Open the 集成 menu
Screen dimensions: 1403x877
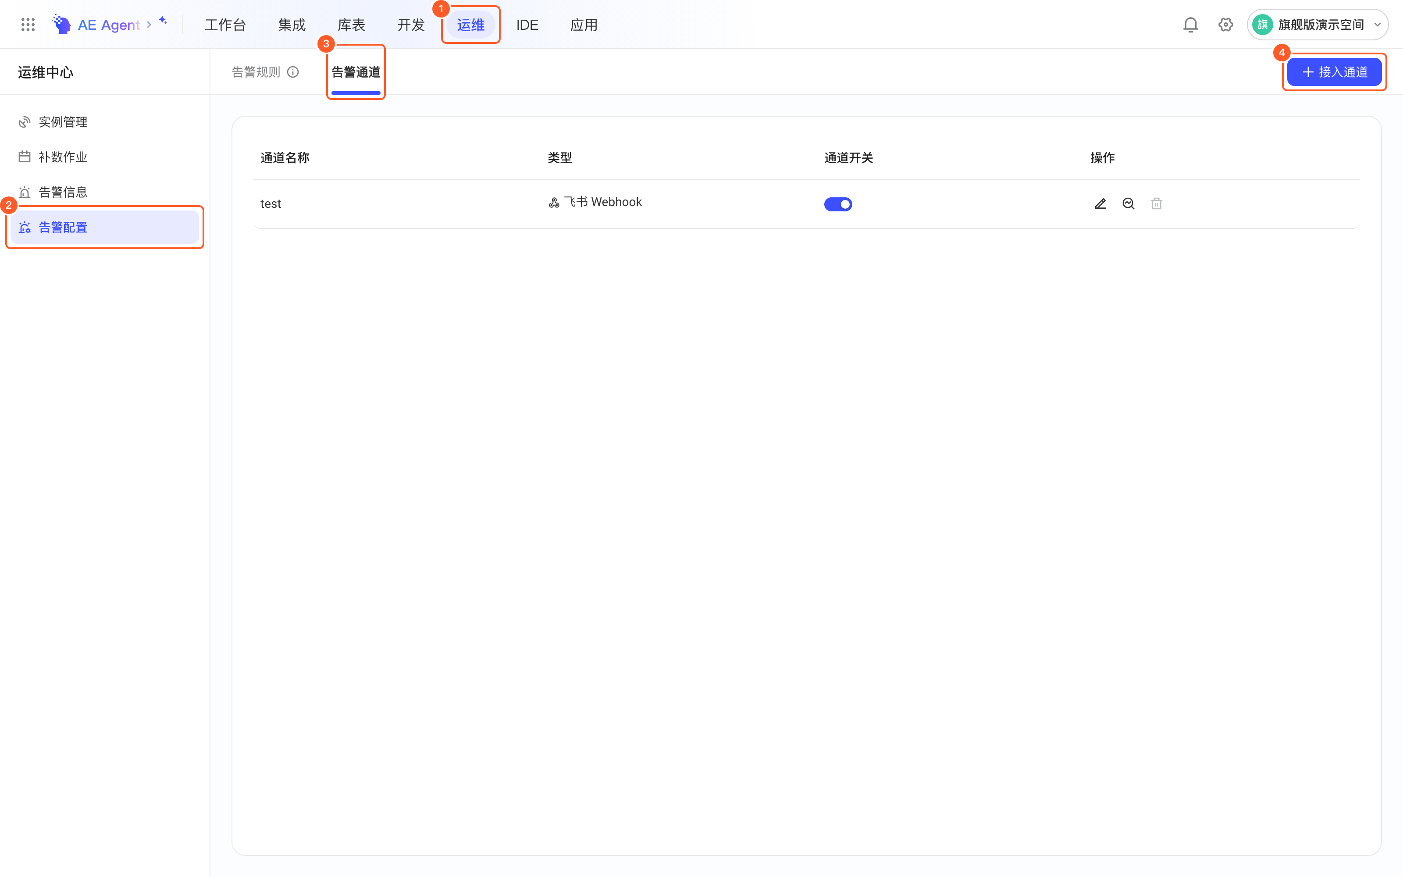pos(292,25)
